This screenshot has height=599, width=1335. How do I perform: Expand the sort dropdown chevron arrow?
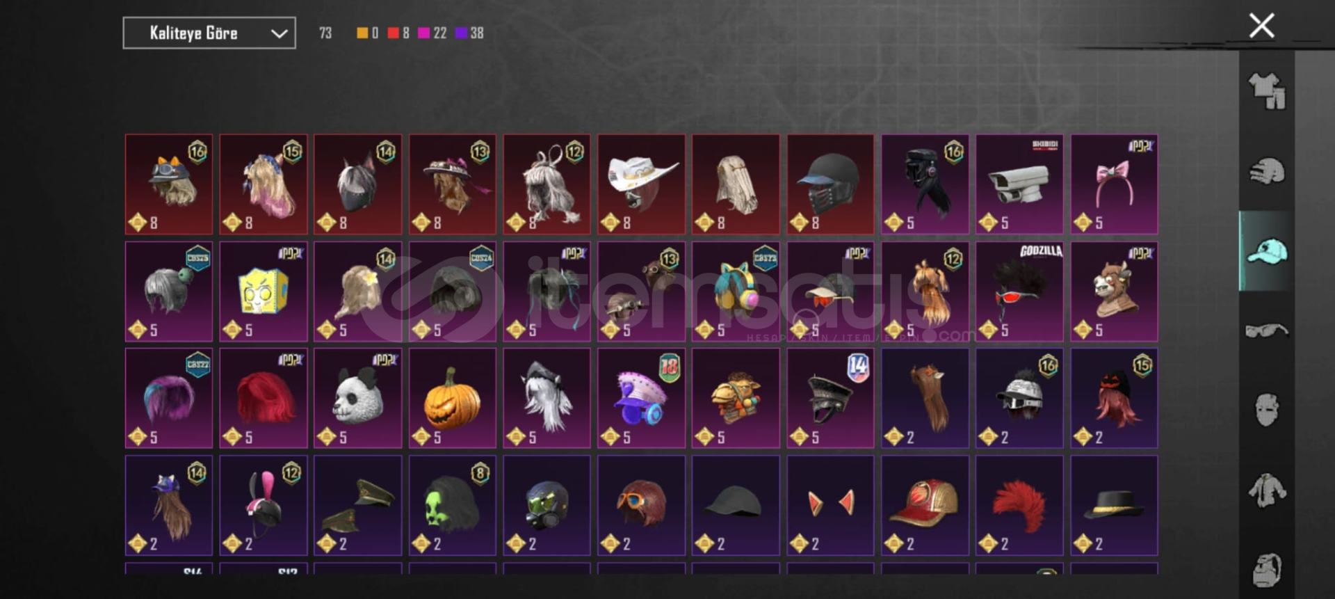[279, 33]
